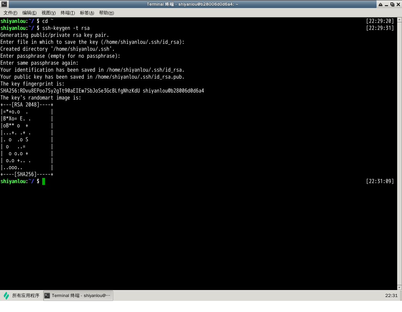Click the terminal icon on the taskbar button
Image resolution: width=402 pixels, height=312 pixels.
(x=47, y=296)
